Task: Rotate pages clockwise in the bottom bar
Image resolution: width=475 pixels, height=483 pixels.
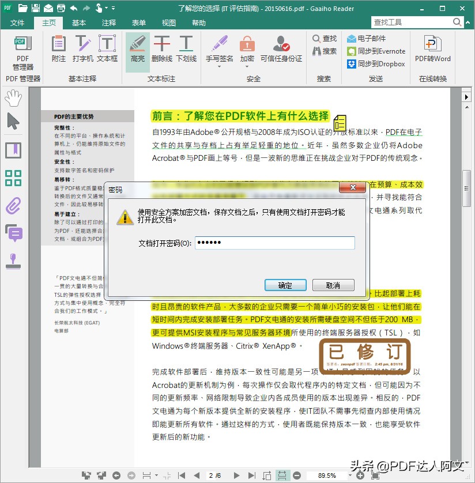Action: tap(101, 476)
